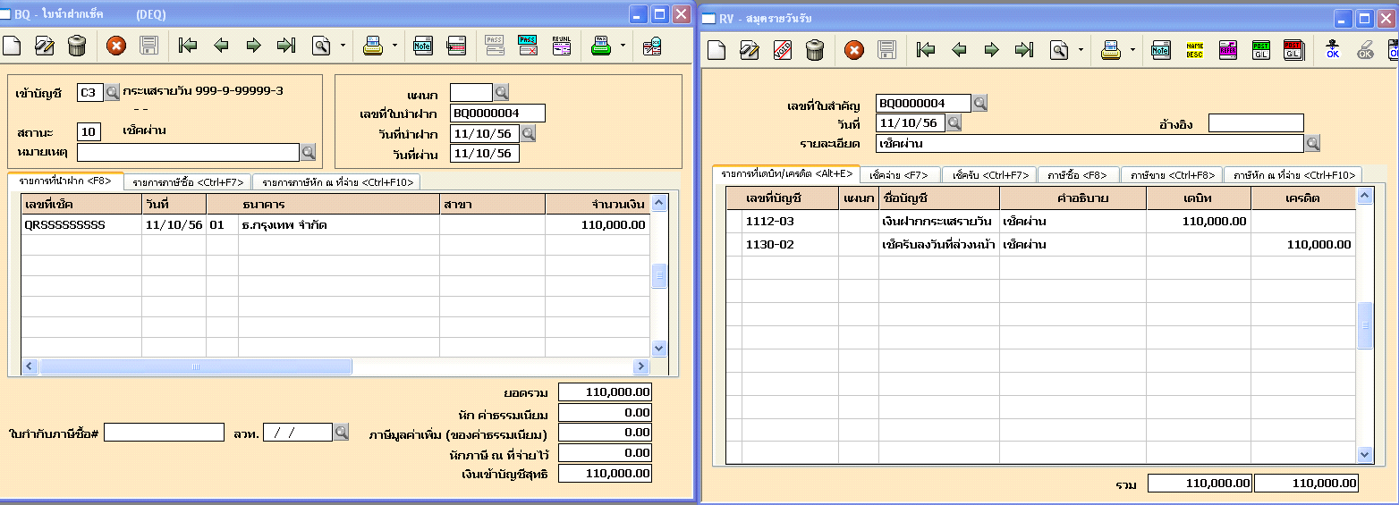1399x505 pixels.
Task: Click the REFER icon in RV toolbar
Action: tap(1227, 50)
